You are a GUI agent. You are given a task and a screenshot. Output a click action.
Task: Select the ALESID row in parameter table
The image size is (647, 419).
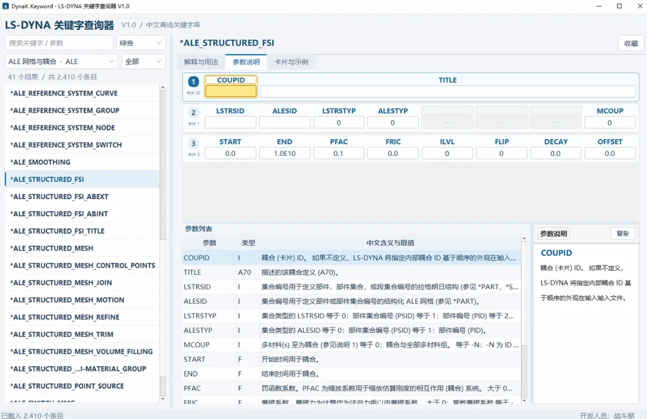[x=352, y=302]
